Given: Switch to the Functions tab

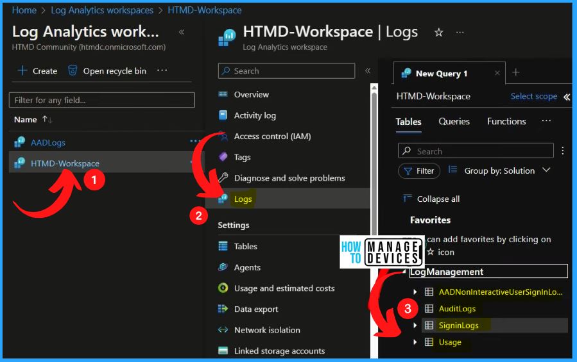Looking at the screenshot, I should [x=506, y=121].
